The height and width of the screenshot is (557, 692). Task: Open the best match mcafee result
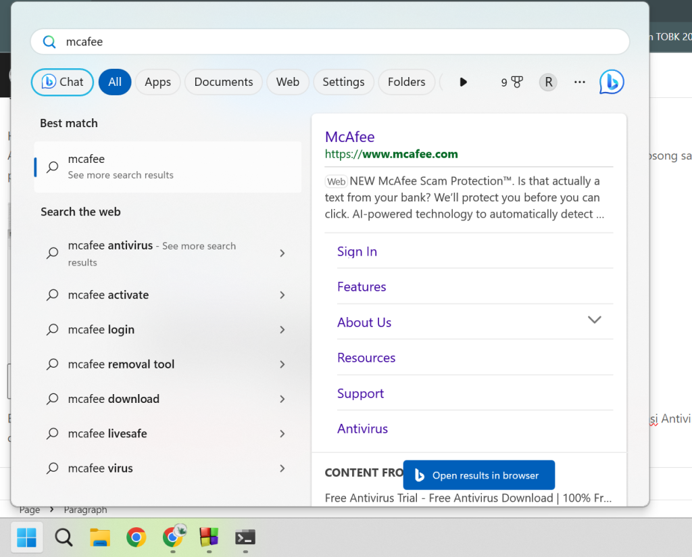click(x=168, y=167)
